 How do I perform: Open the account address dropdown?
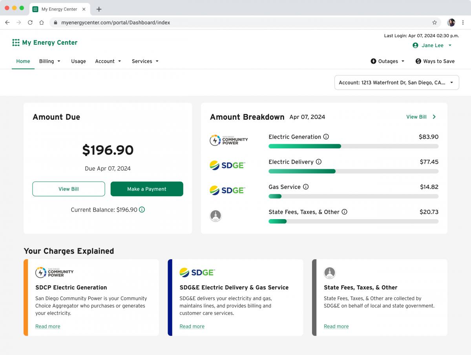(396, 82)
